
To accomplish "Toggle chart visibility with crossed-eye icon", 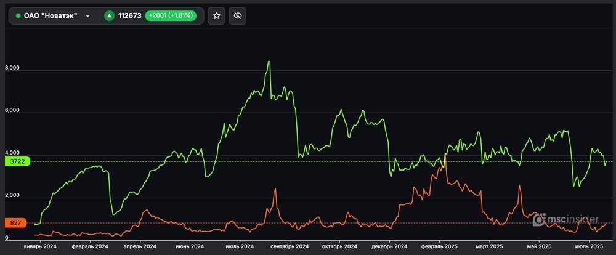I will coord(237,16).
